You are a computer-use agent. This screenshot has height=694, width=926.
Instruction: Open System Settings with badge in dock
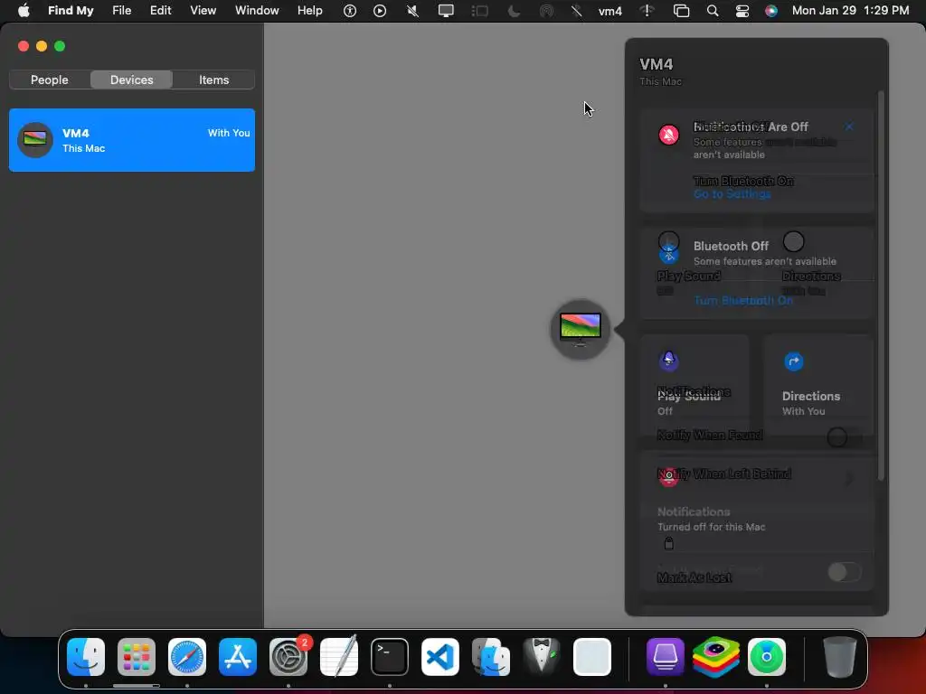click(288, 657)
